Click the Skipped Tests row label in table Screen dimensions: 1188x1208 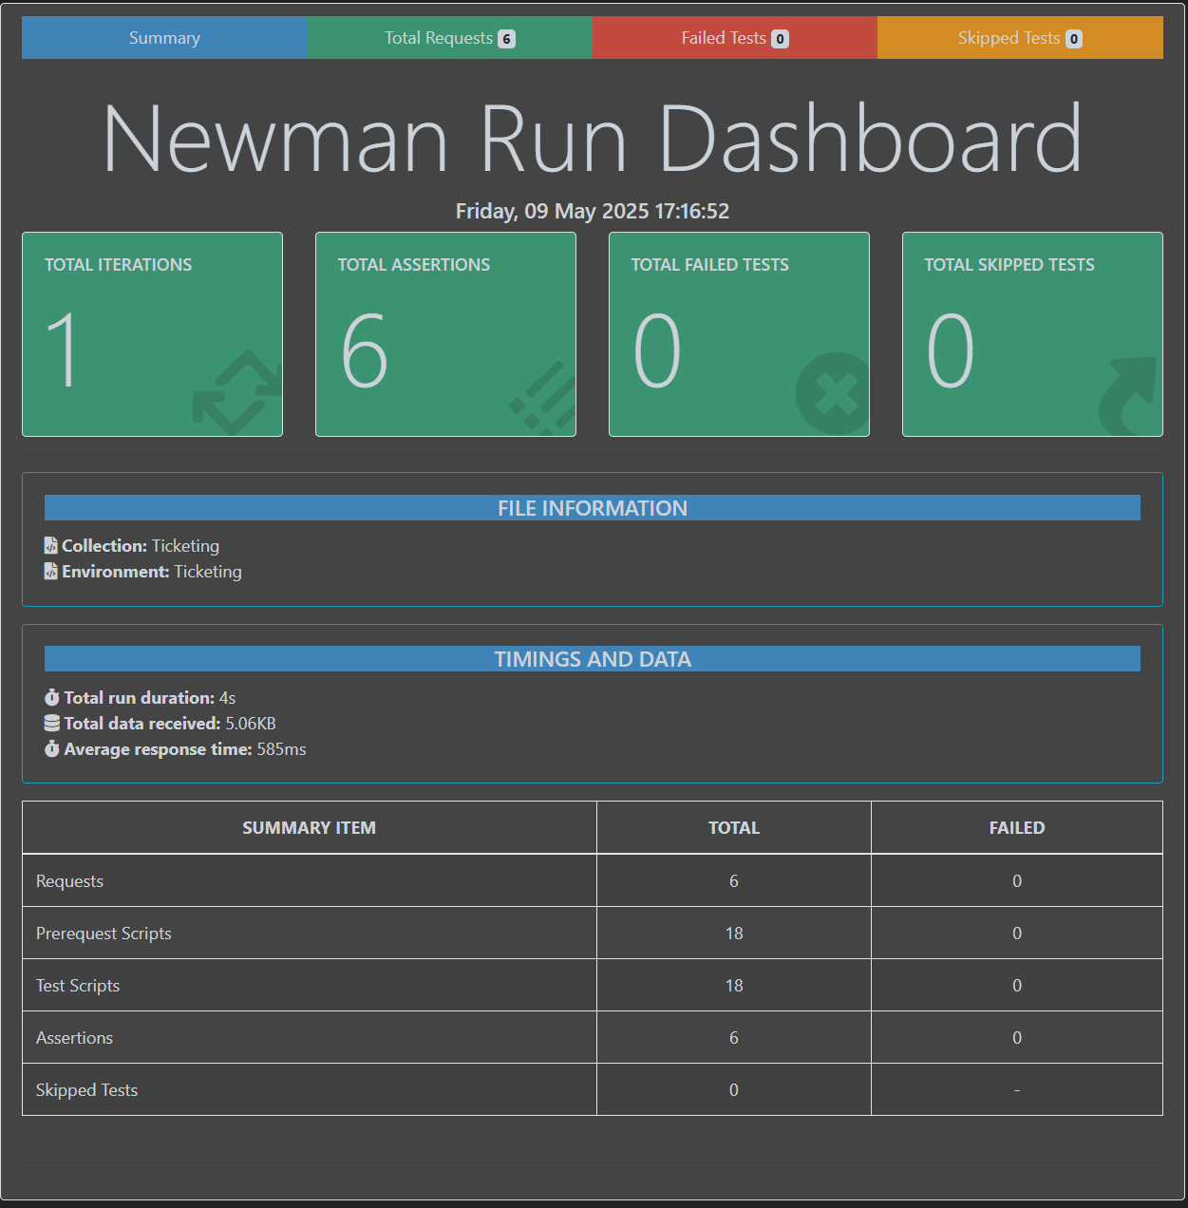pos(87,1090)
